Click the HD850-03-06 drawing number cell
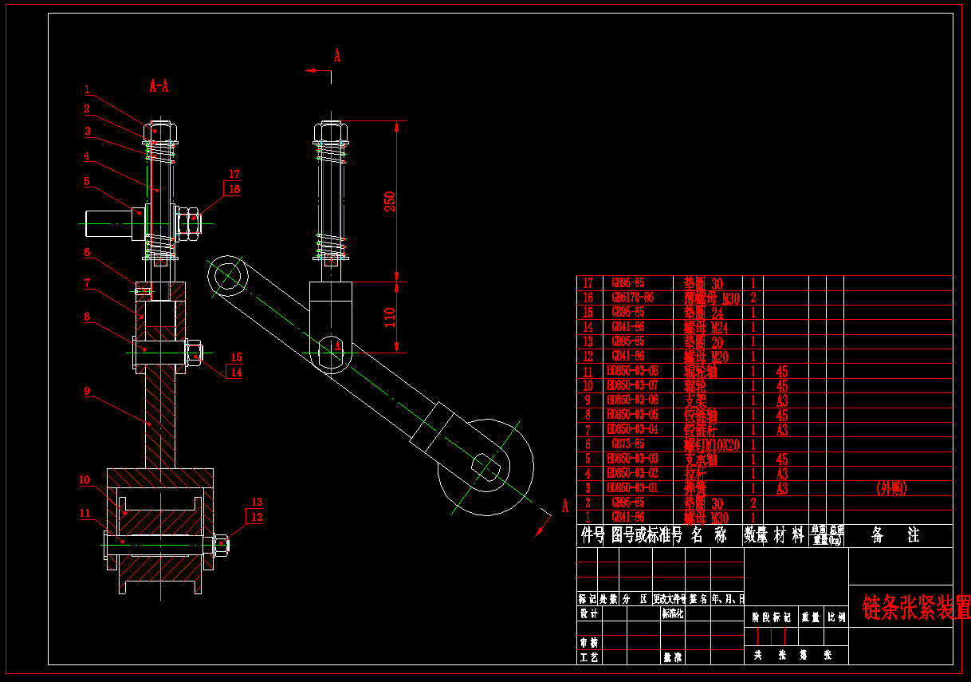This screenshot has width=971, height=682. pyautogui.click(x=633, y=400)
